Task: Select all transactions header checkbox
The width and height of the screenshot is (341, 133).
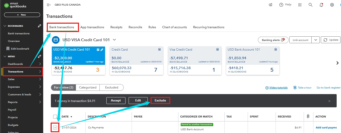Action: point(55,116)
